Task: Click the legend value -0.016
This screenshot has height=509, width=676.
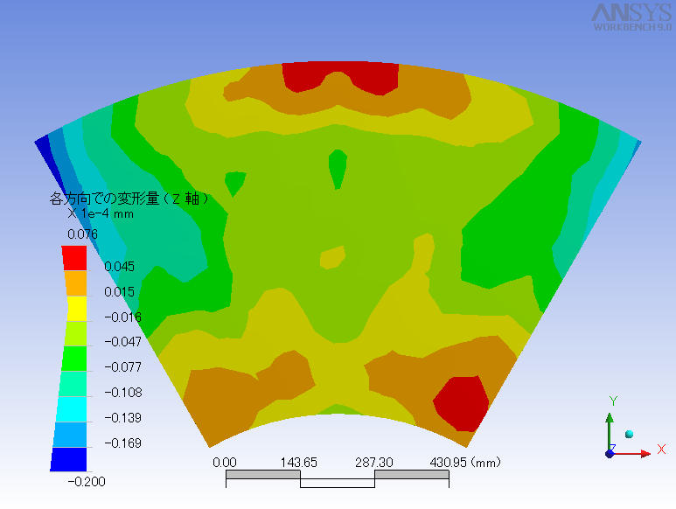Action: click(x=123, y=317)
